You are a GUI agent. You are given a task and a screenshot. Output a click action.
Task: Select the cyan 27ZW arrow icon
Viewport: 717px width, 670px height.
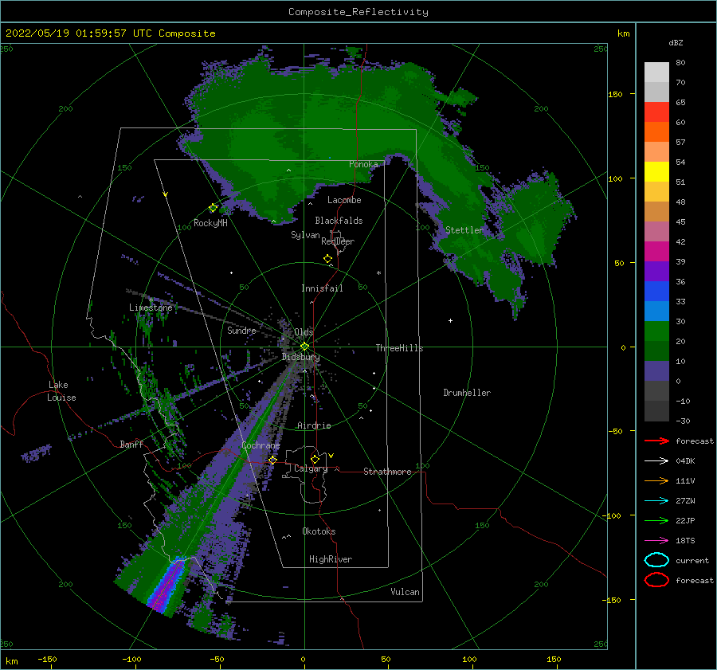pyautogui.click(x=656, y=501)
